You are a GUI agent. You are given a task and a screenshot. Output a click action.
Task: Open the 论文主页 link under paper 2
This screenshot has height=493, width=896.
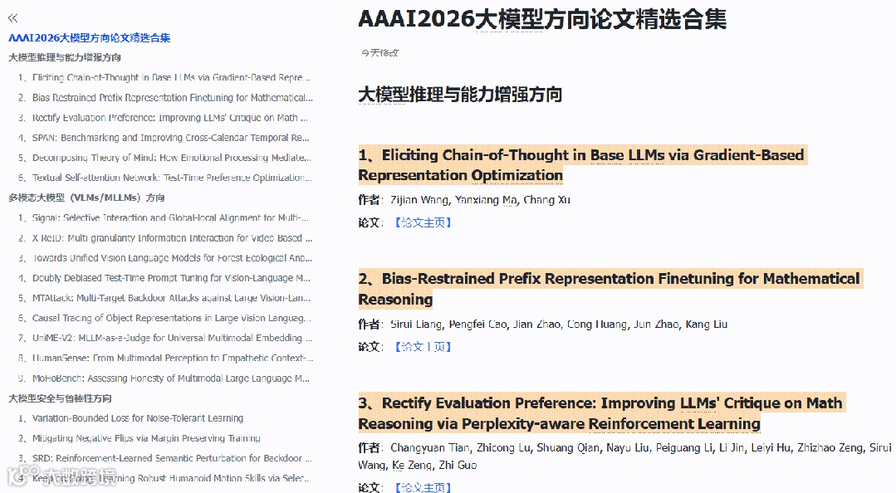click(x=423, y=347)
